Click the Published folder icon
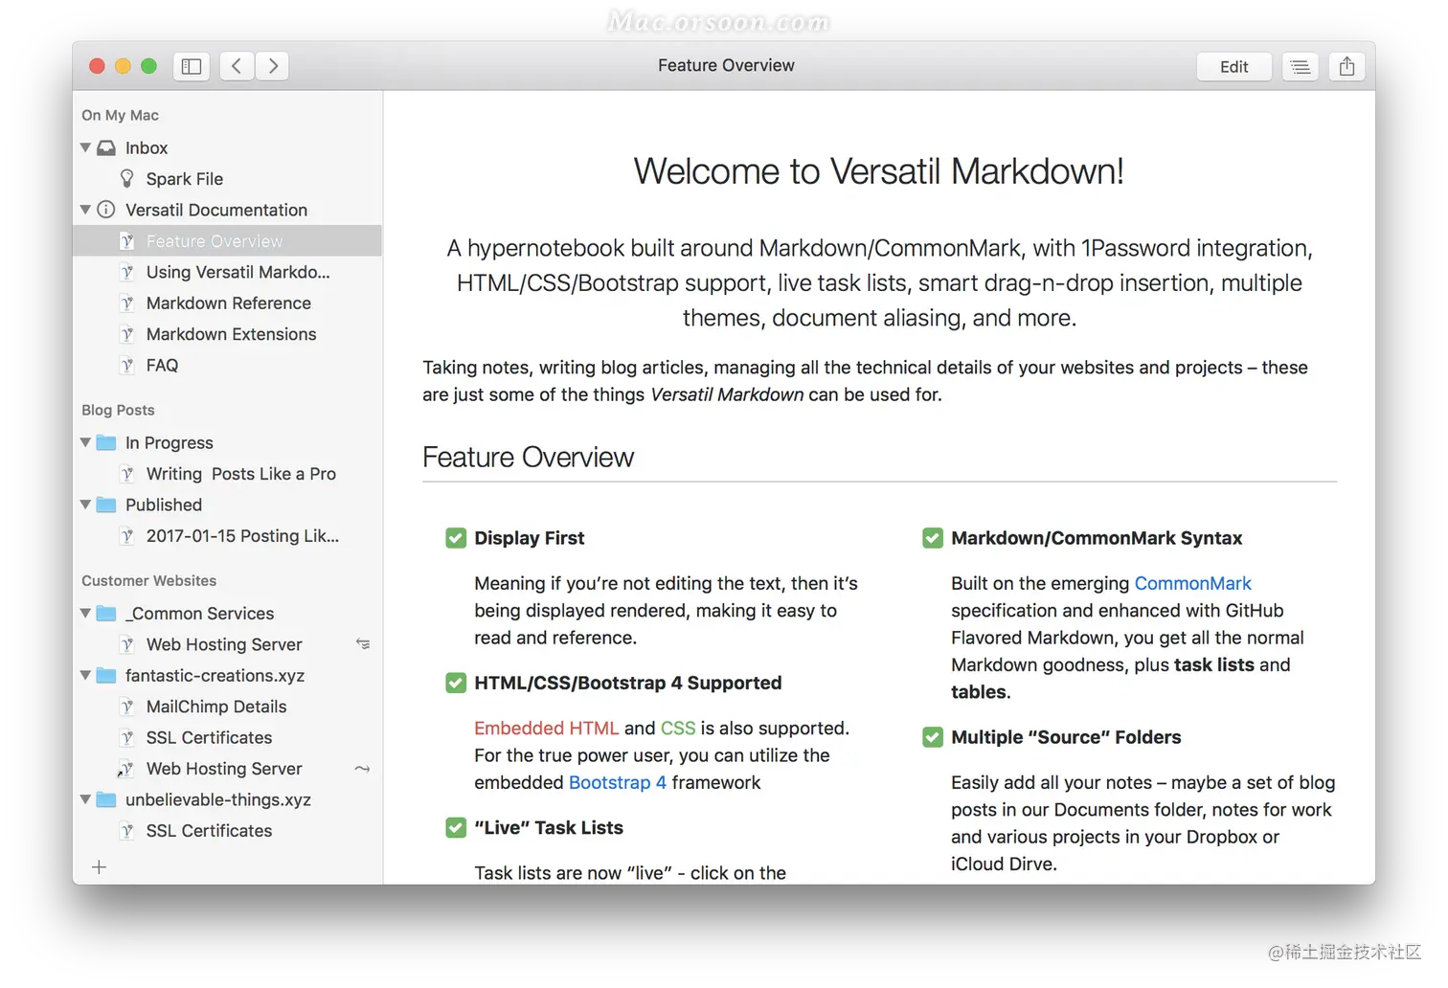 106,505
